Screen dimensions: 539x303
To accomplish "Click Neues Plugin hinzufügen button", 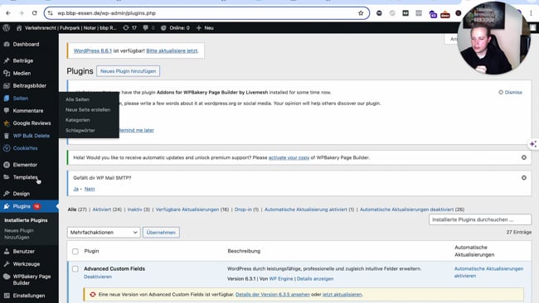I will [x=128, y=71].
